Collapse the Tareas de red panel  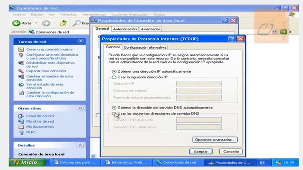click(81, 41)
